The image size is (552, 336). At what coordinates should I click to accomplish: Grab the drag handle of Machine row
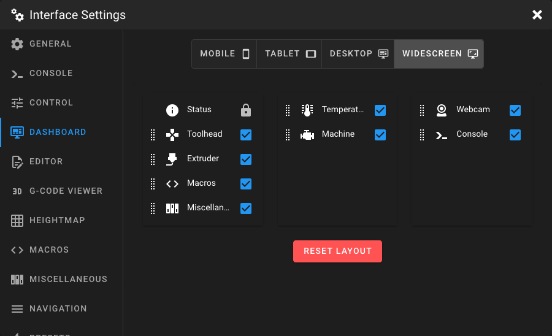coord(287,135)
